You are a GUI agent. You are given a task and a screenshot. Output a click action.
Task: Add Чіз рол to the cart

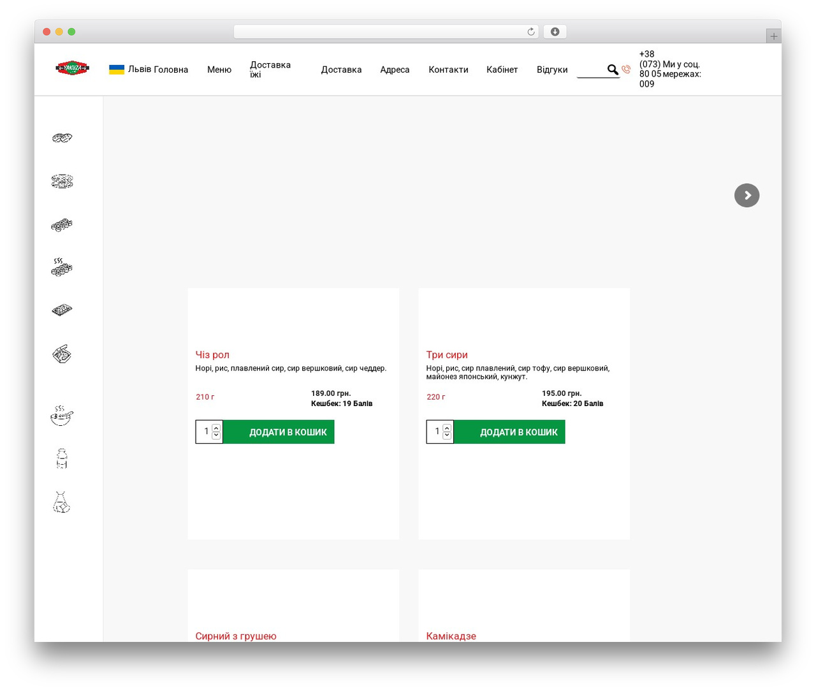(279, 432)
